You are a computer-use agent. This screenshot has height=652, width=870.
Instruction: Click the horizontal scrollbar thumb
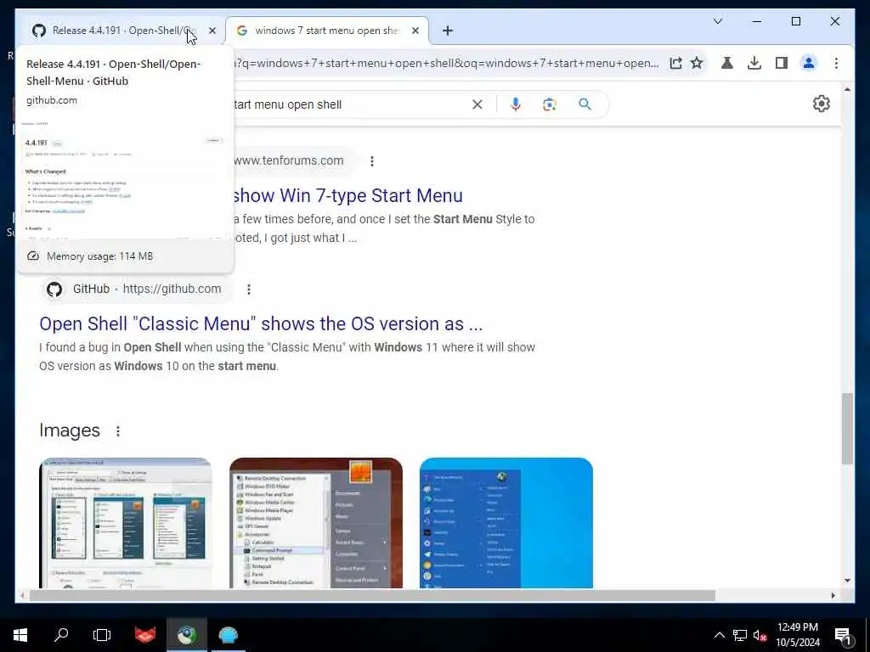[x=372, y=595]
